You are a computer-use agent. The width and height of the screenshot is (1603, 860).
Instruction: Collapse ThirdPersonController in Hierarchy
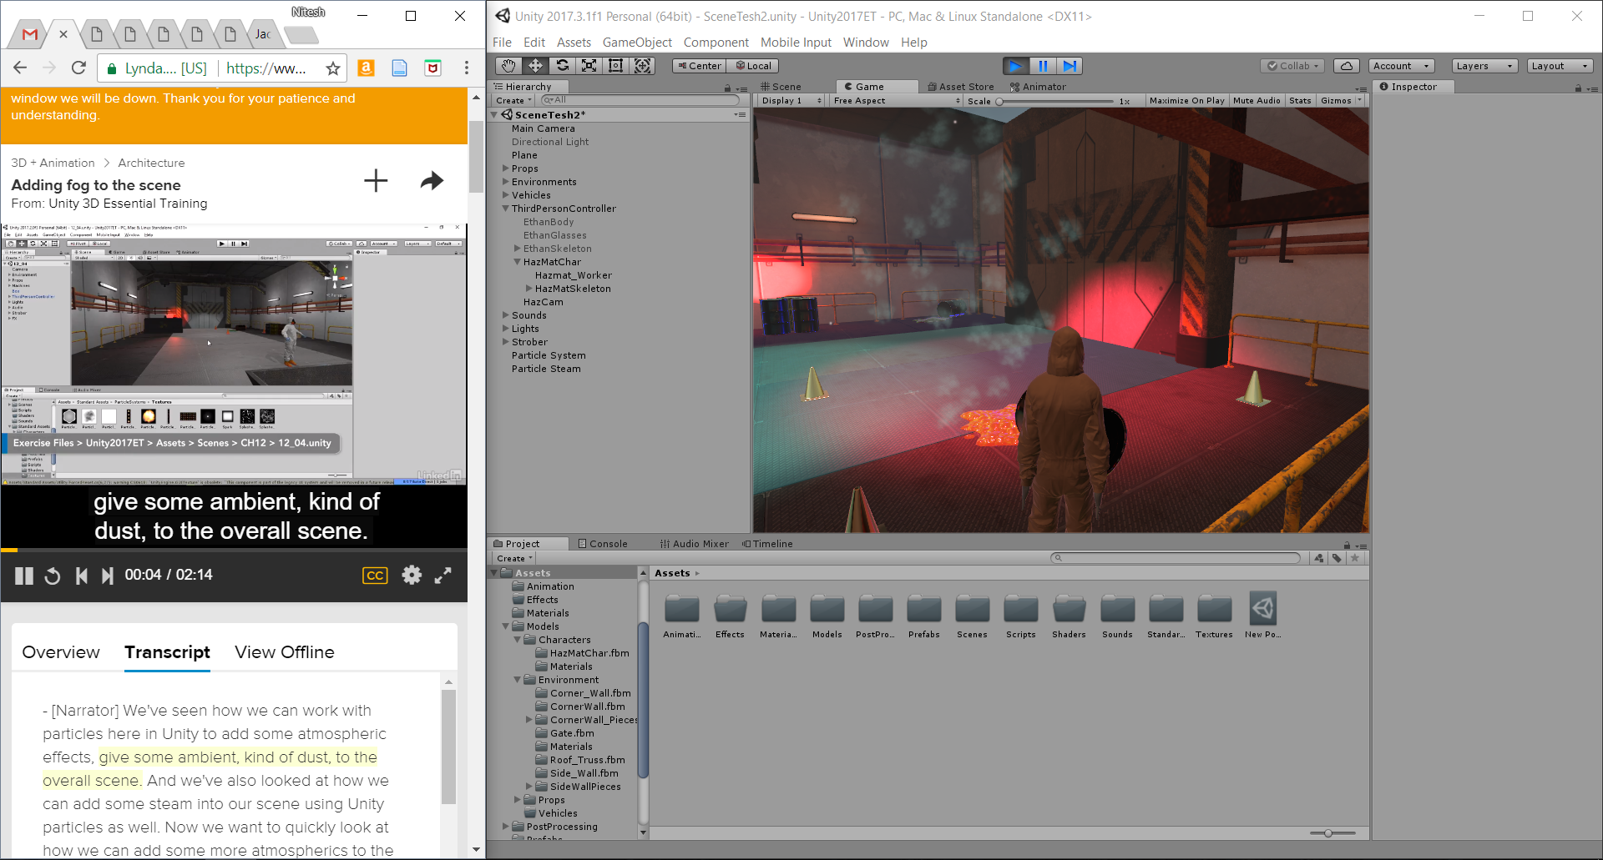point(505,209)
